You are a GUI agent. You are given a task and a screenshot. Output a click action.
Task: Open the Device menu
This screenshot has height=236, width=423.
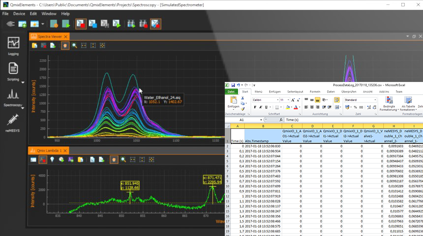click(x=19, y=13)
